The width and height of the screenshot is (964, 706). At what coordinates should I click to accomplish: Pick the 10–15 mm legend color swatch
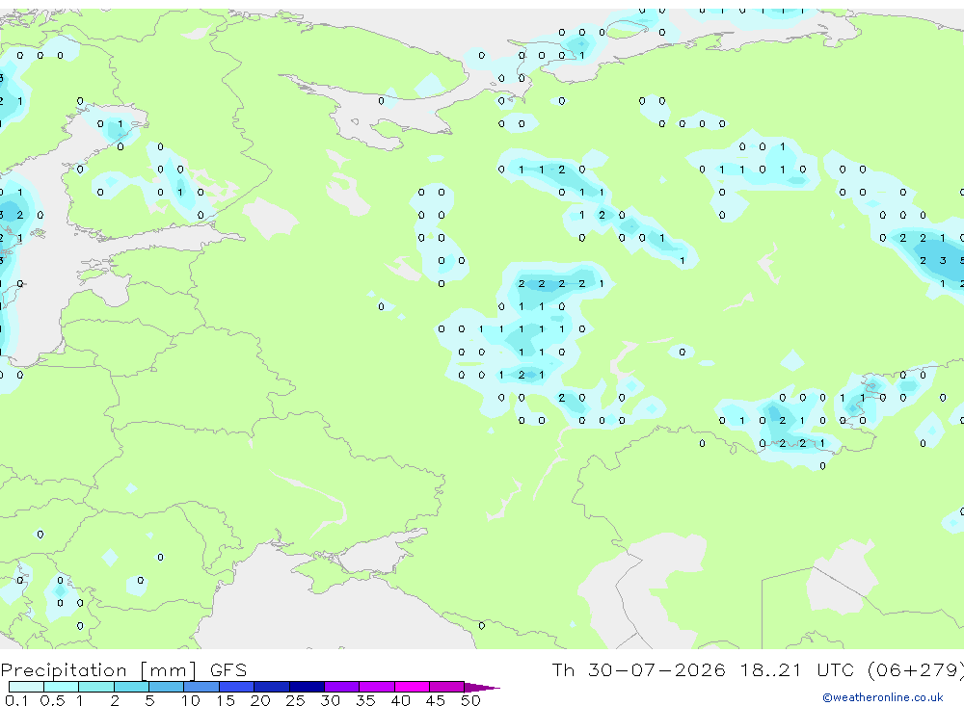[x=201, y=687]
